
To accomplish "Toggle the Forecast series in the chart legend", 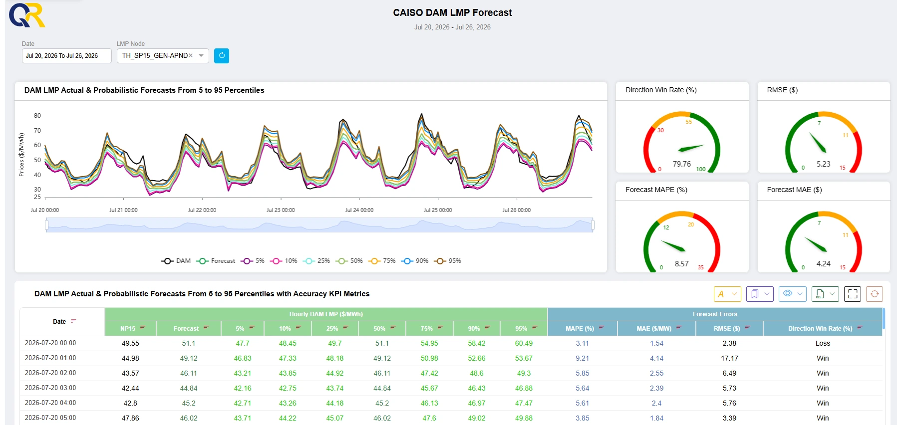I will click(216, 261).
